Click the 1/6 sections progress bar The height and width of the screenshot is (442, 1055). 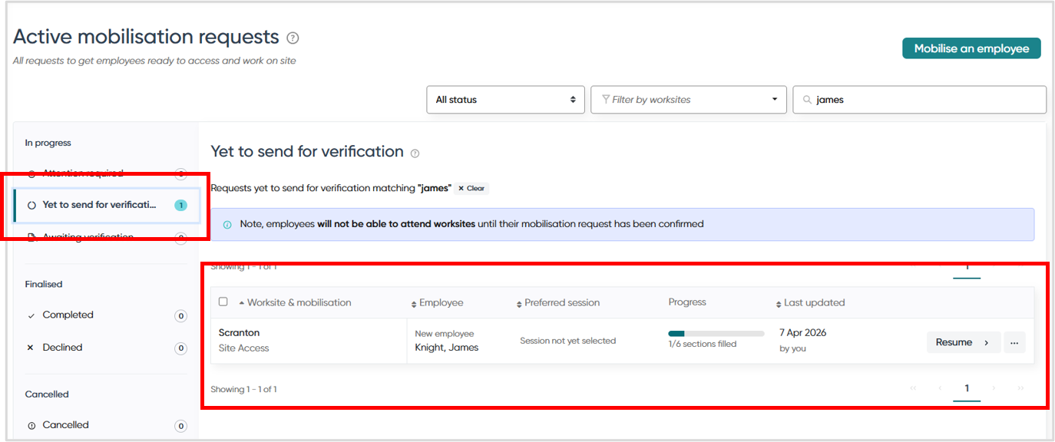(x=716, y=334)
